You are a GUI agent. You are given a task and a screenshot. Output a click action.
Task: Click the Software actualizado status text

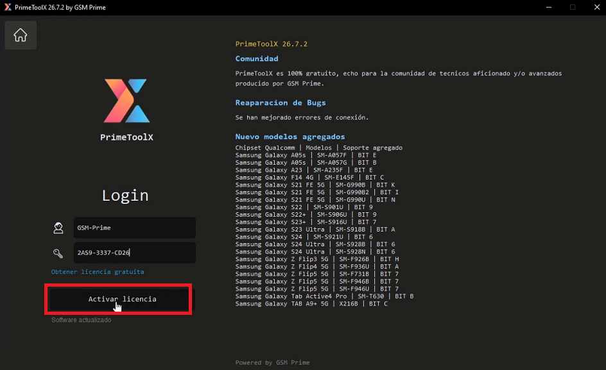click(81, 320)
